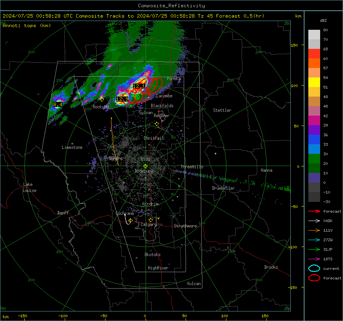Screen dimensions: 343x321
Task: Click the cyan current ellipse legend icon
Action: tap(314, 268)
